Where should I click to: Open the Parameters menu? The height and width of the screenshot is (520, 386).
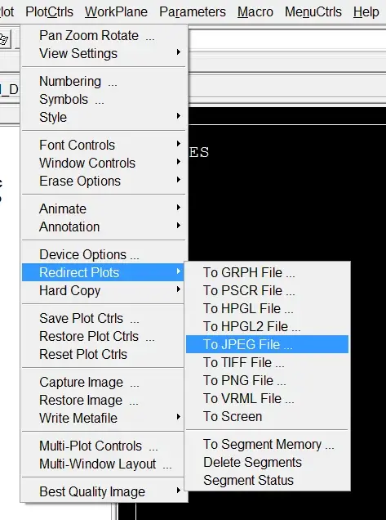click(193, 12)
